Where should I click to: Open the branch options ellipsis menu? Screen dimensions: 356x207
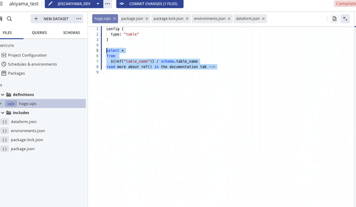click(108, 4)
